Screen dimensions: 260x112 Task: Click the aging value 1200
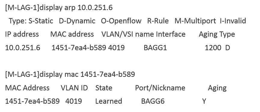pyautogui.click(x=213, y=48)
